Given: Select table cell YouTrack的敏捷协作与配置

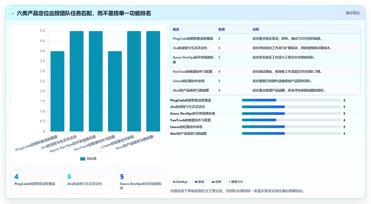Looking at the screenshot, I should coord(192,72).
